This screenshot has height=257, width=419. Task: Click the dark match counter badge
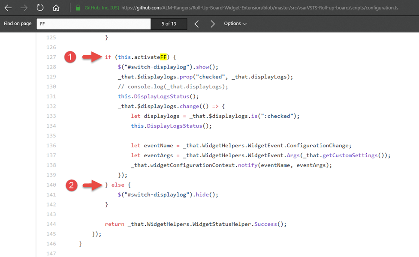coord(169,24)
